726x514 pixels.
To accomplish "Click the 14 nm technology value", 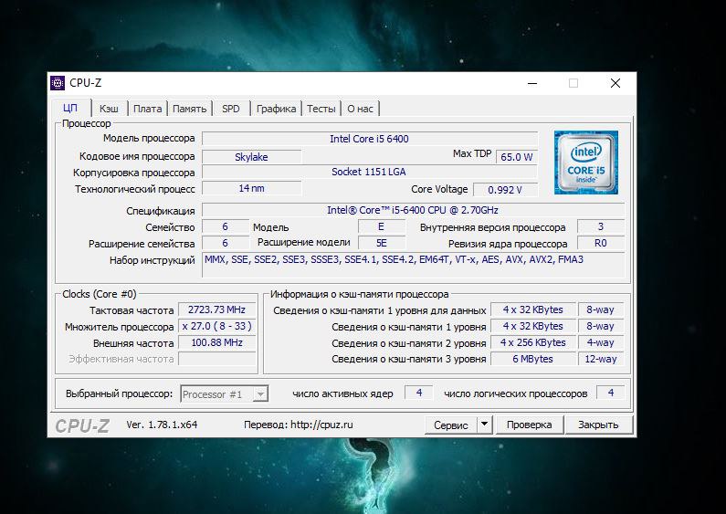I will (251, 188).
